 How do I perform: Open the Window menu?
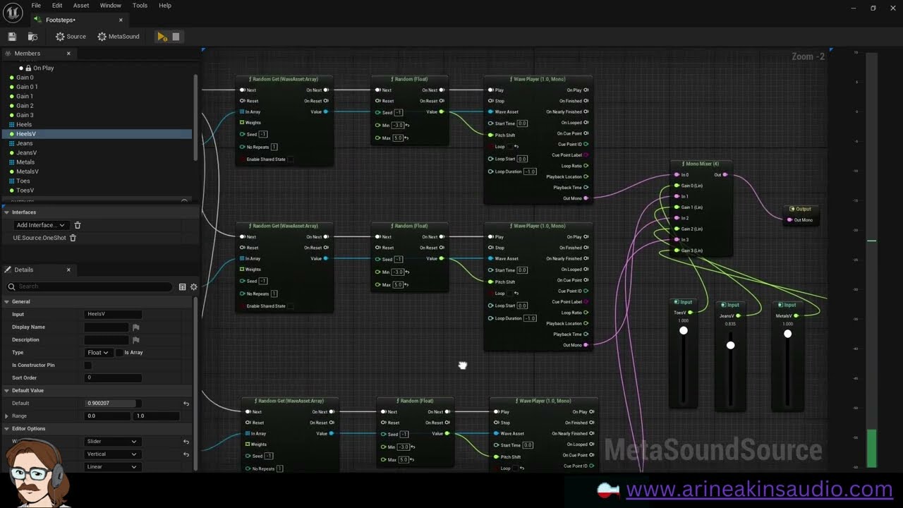tap(110, 6)
